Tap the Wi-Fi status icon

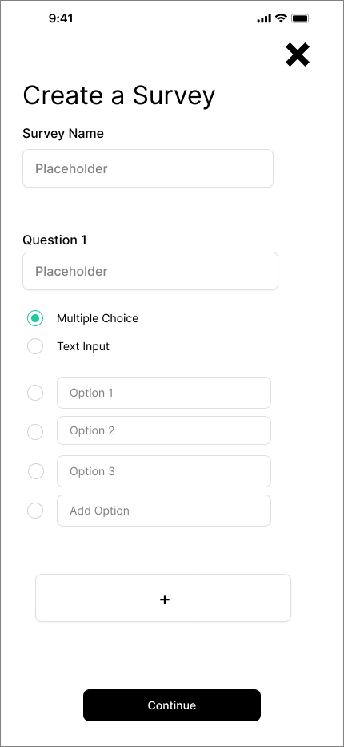click(x=281, y=18)
